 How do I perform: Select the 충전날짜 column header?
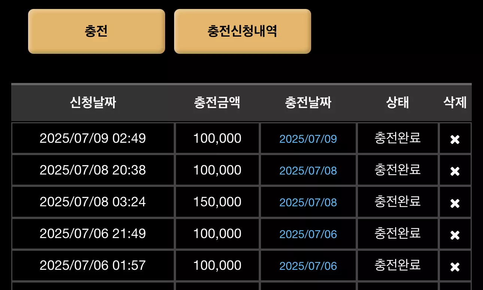308,102
